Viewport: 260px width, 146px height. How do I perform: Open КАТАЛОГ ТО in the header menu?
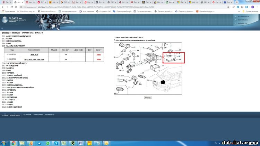pos(242,23)
